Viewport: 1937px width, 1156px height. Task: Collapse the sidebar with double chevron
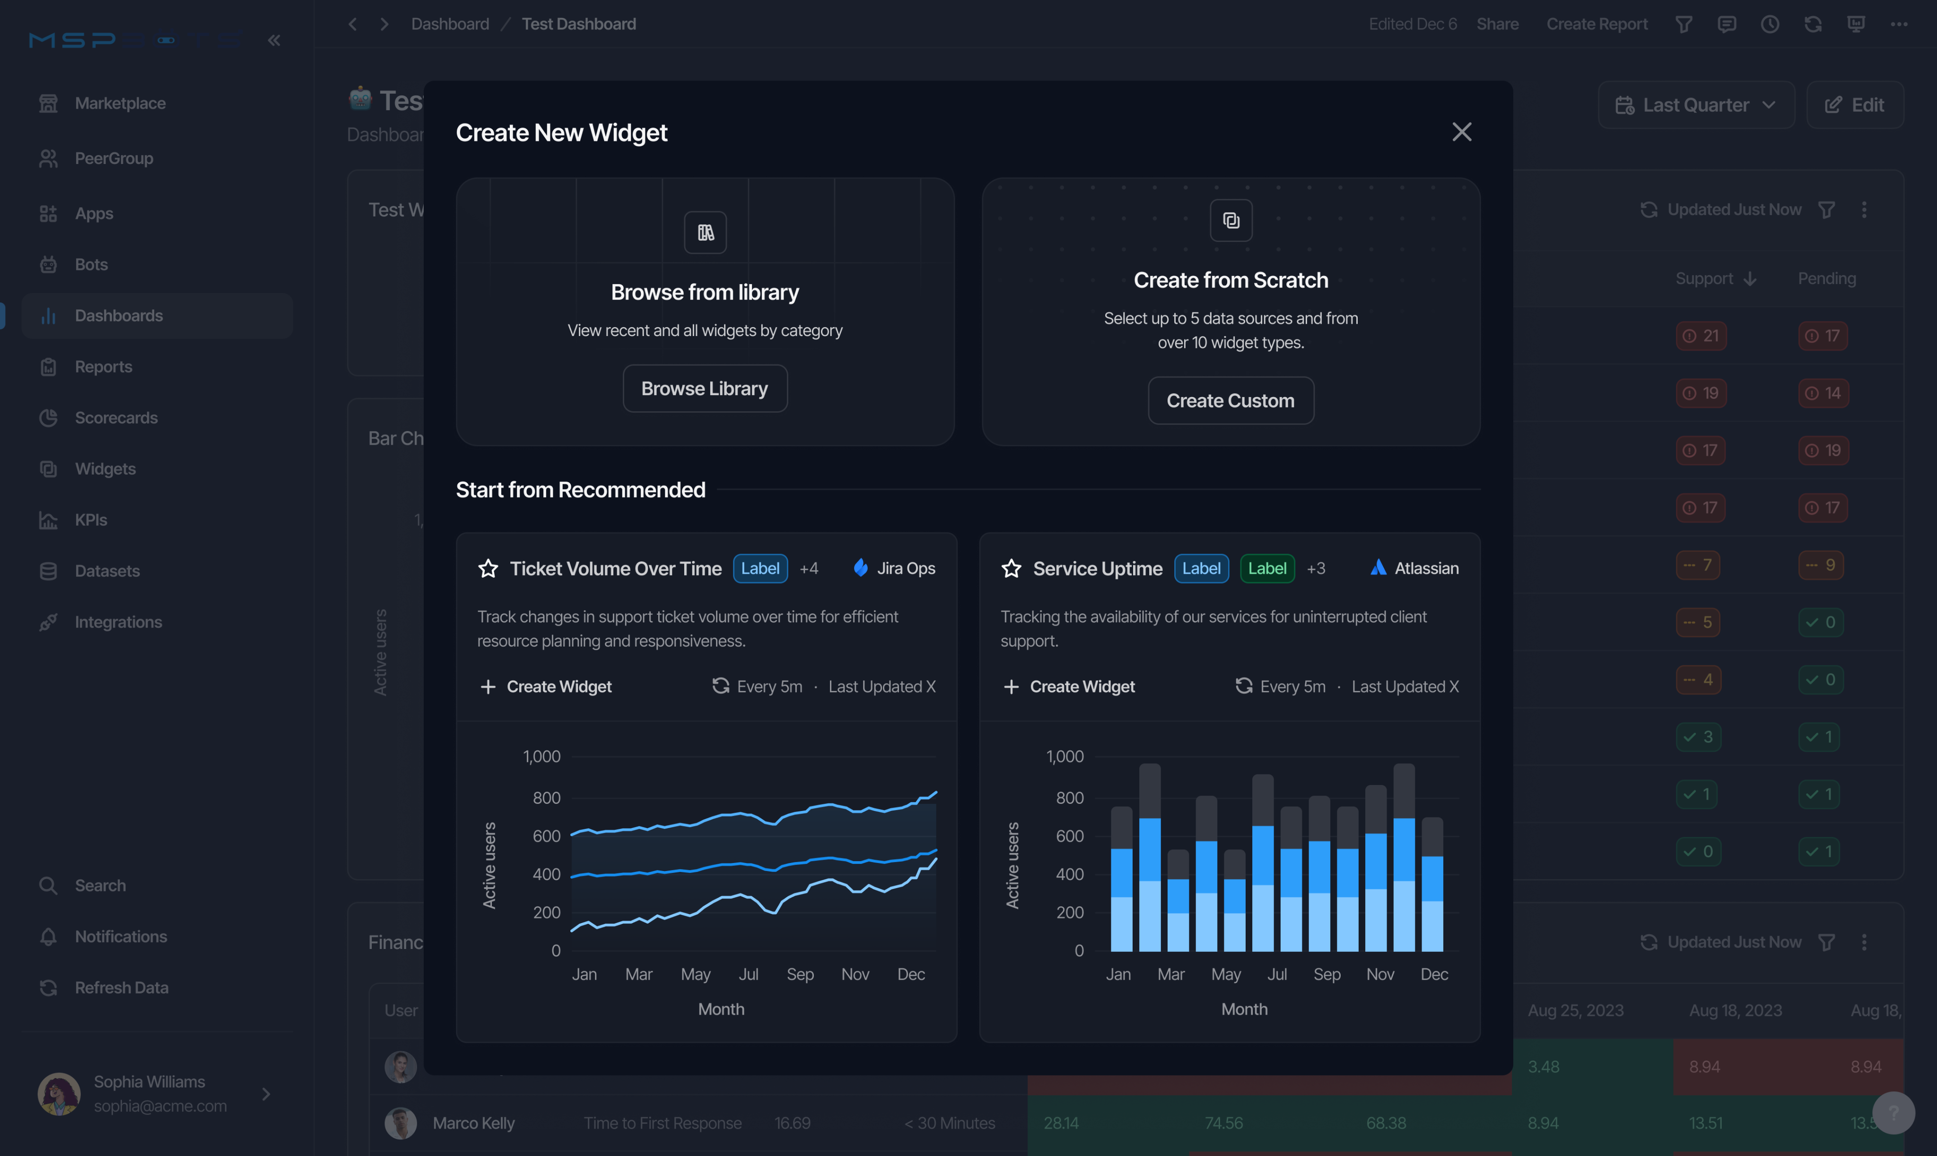(x=274, y=40)
